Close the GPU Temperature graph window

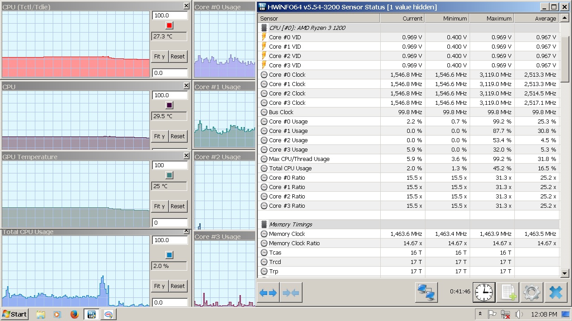[x=186, y=156]
